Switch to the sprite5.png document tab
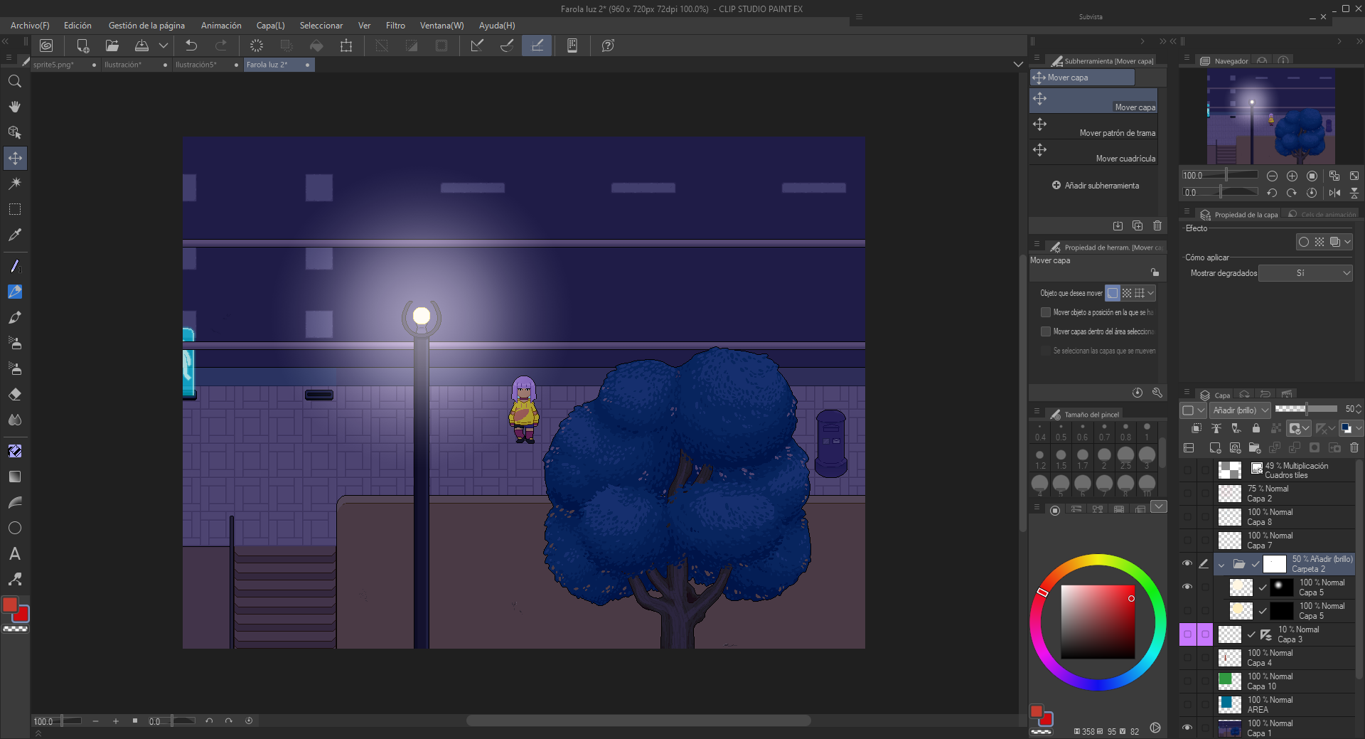 54,65
